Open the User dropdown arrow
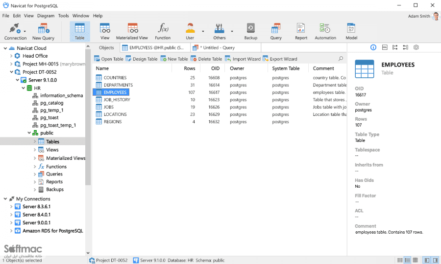Screen dimensions: 441x264 tap(203, 31)
